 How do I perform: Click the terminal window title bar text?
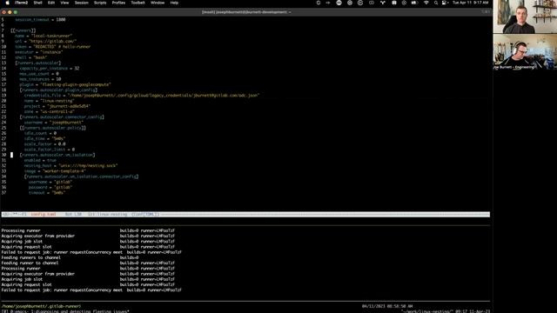pos(246,12)
